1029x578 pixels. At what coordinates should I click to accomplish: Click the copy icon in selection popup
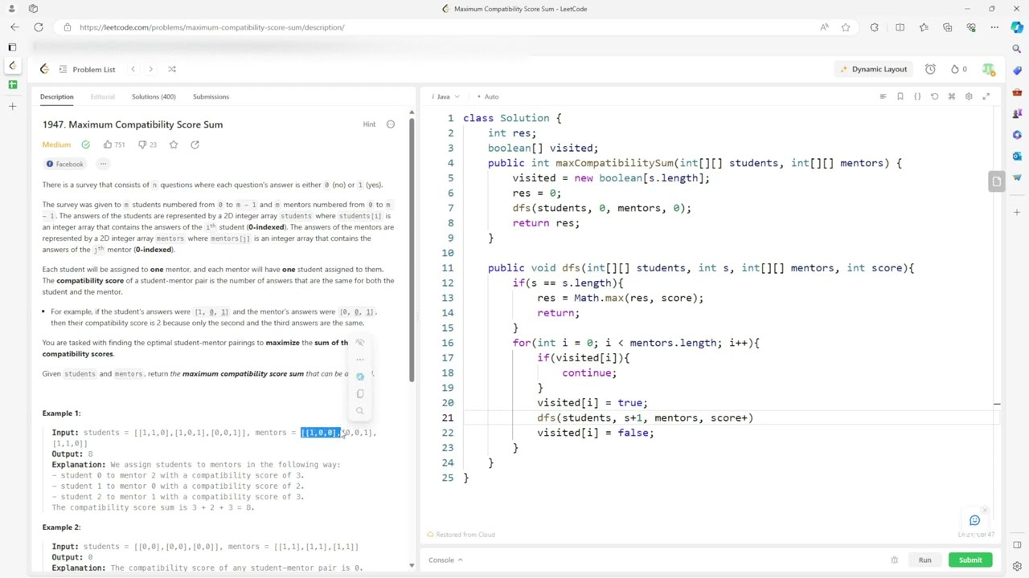(x=360, y=393)
